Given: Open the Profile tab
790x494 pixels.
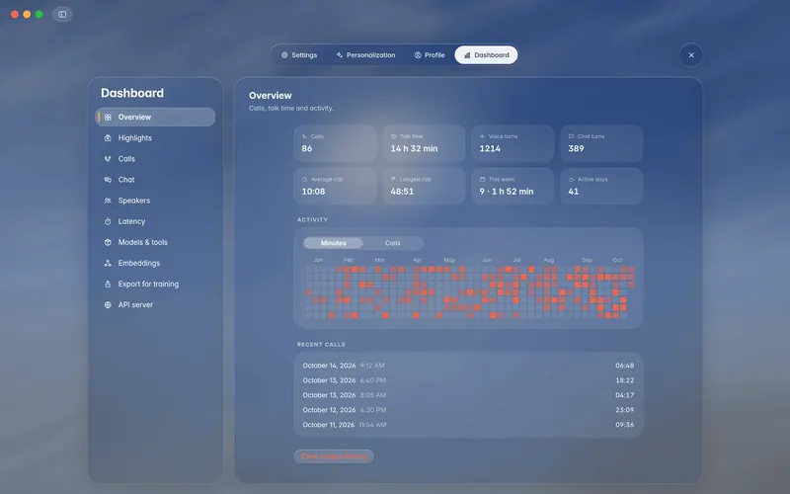Looking at the screenshot, I should tap(430, 55).
